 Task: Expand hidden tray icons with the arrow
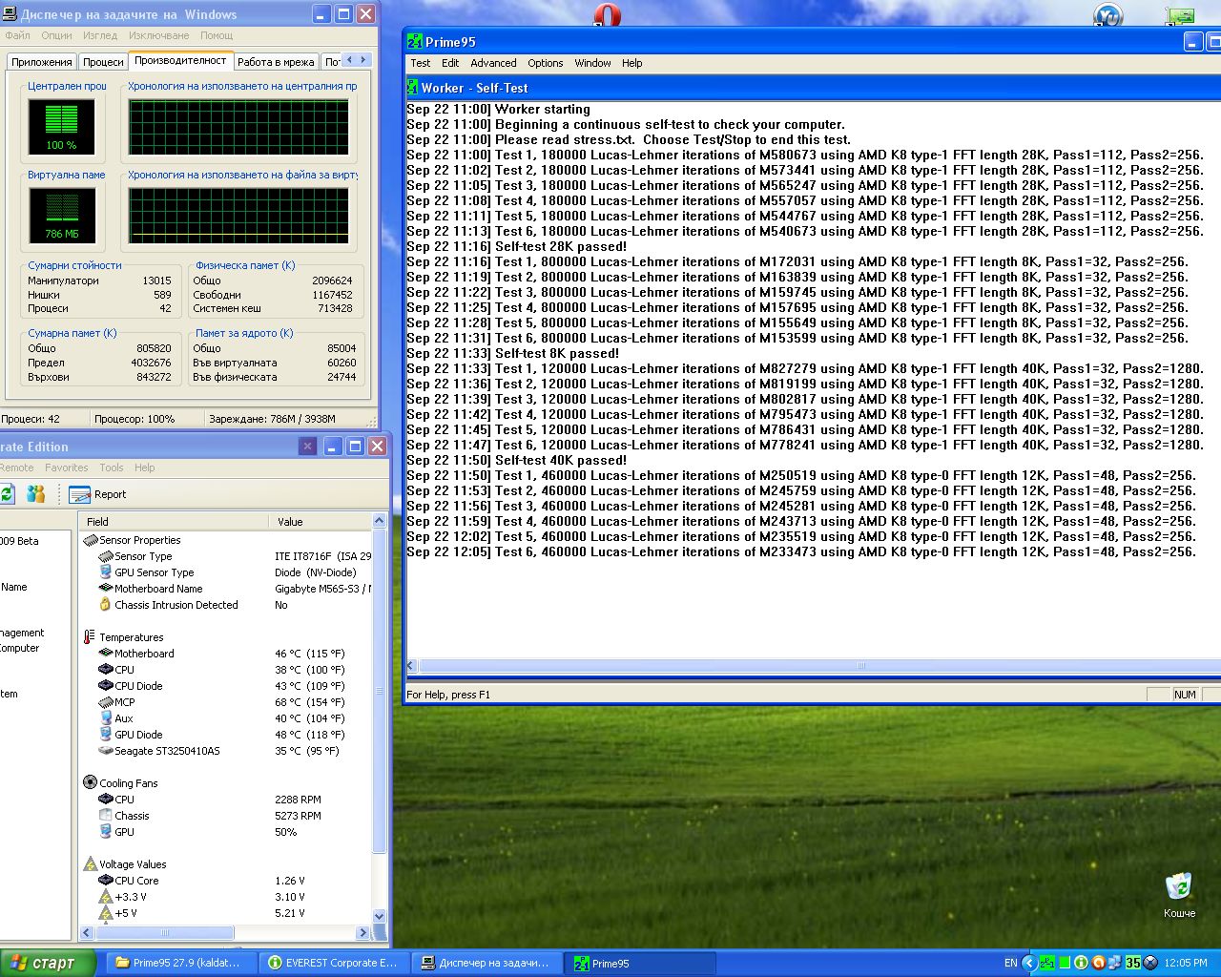point(1029,963)
